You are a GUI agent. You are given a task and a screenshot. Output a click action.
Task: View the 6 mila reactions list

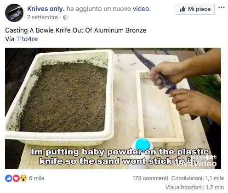point(37,178)
